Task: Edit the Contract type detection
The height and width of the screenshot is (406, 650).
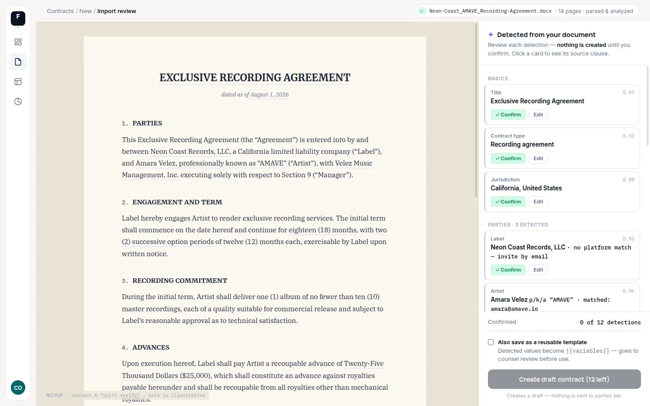Action: click(538, 158)
